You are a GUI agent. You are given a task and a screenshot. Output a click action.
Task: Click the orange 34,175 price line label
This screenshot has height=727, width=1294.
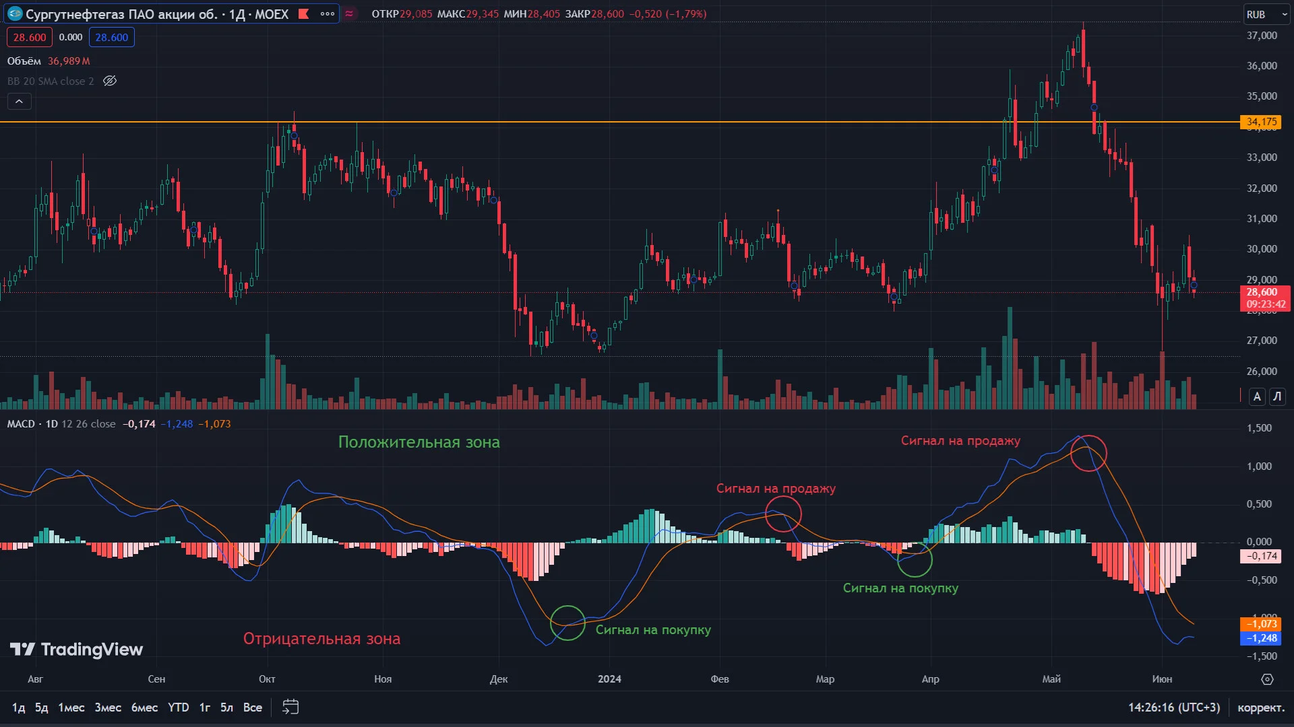point(1261,122)
